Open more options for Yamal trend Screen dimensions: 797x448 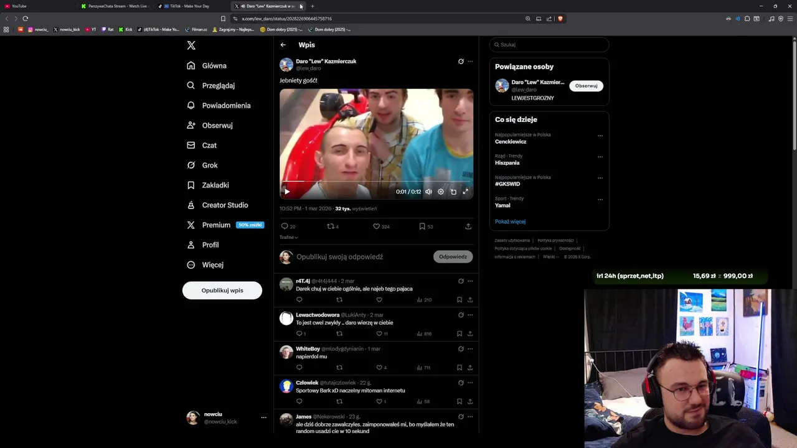pyautogui.click(x=600, y=199)
